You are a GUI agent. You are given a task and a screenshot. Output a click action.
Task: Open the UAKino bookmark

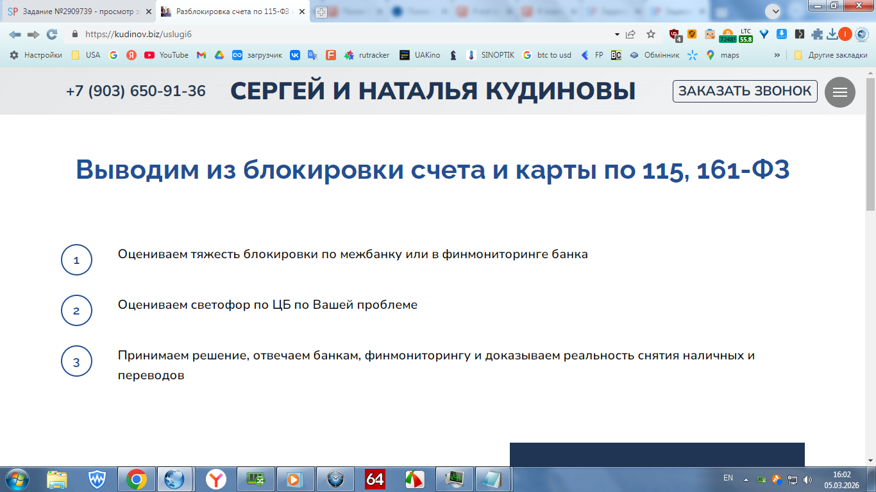420,55
